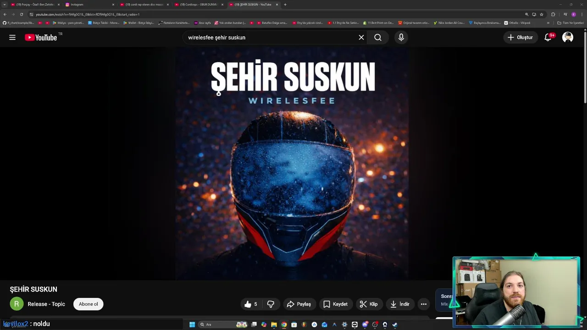Open Discord from the taskbar
Image resolution: width=587 pixels, height=330 pixels.
pos(365,324)
